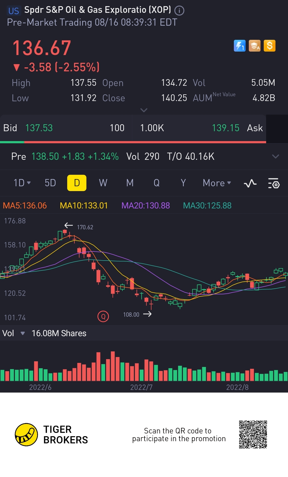Screen dimensions: 288x477
Task: Switch to monthly M chart tab
Action: coord(130,183)
